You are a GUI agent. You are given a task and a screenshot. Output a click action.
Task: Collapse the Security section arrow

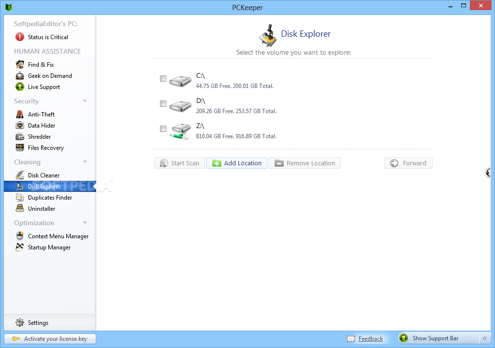click(x=85, y=101)
